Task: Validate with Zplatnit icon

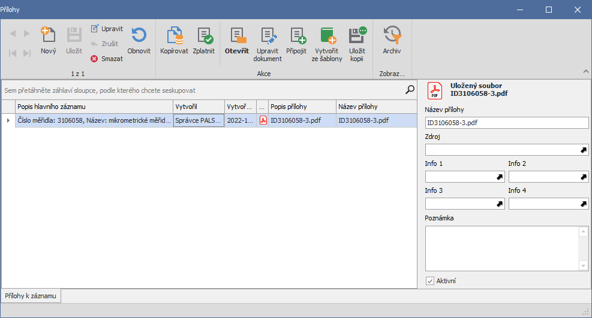Action: (x=204, y=35)
